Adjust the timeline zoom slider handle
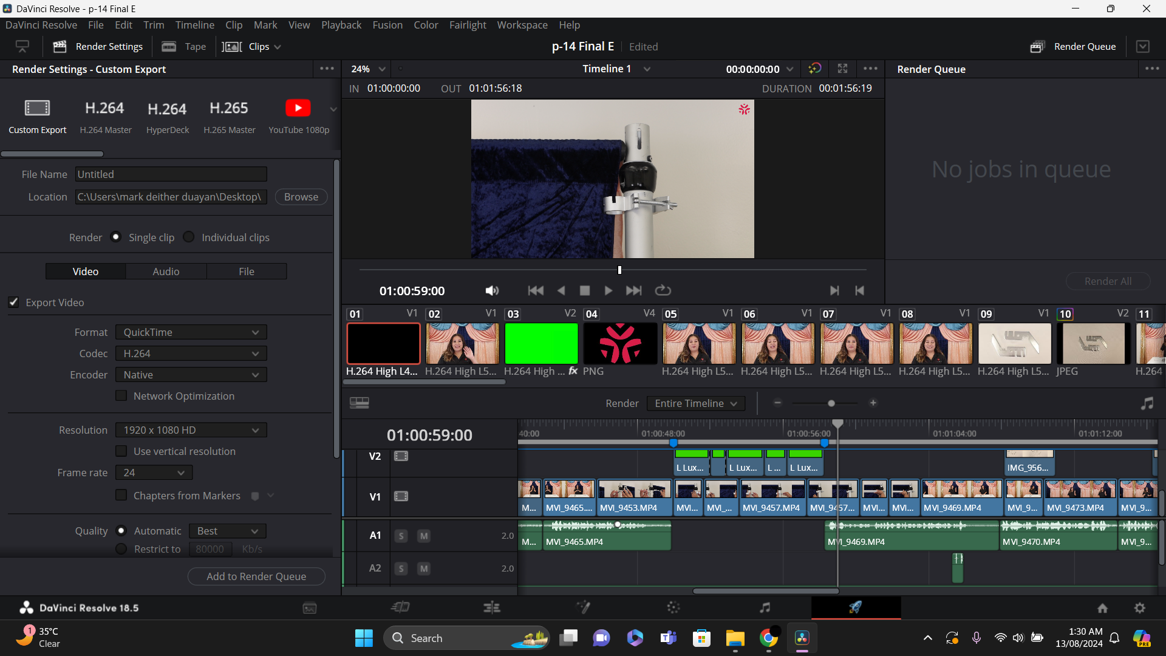This screenshot has height=656, width=1166. pos(831,403)
